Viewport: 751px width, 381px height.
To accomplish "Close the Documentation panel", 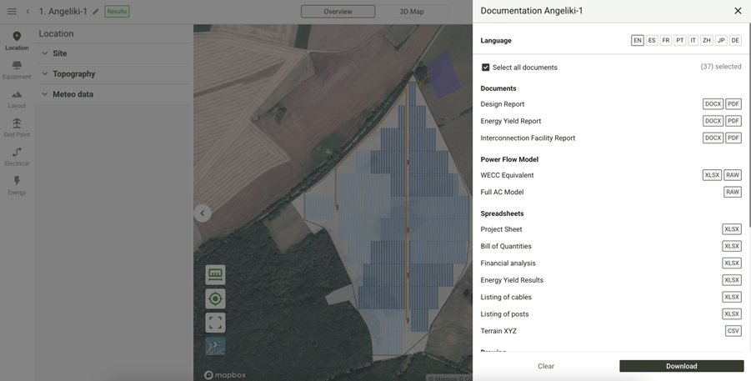I will [x=737, y=11].
